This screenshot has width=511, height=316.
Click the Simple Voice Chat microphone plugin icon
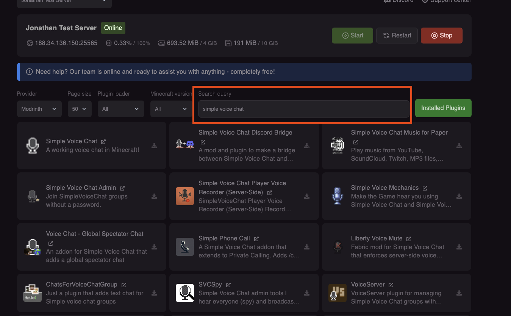click(33, 145)
